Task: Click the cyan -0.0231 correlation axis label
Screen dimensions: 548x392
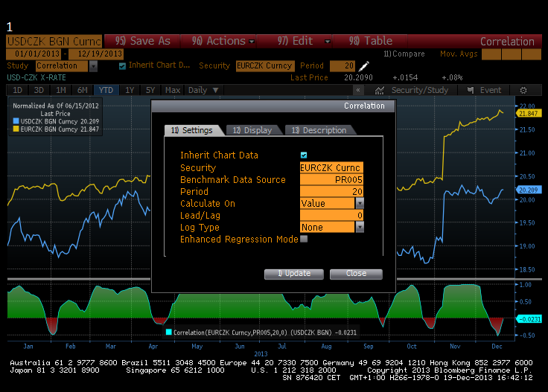Action: [x=529, y=319]
